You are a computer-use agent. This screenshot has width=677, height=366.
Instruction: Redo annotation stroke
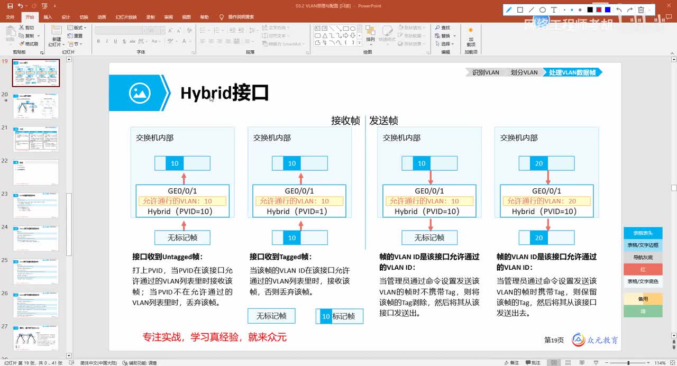tap(630, 10)
